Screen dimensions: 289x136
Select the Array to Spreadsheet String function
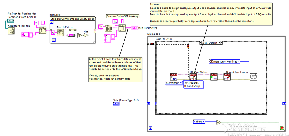[x=108, y=28]
